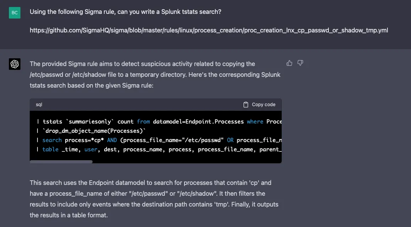This screenshot has width=411, height=227.
Task: Click the thumbs down feedback icon
Action: (x=300, y=63)
